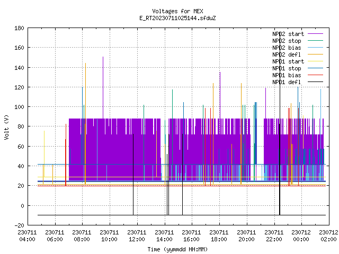Click the x-axis label 230711 18:00
Image resolution: width=339 pixels, height=254 pixels.
(x=219, y=236)
